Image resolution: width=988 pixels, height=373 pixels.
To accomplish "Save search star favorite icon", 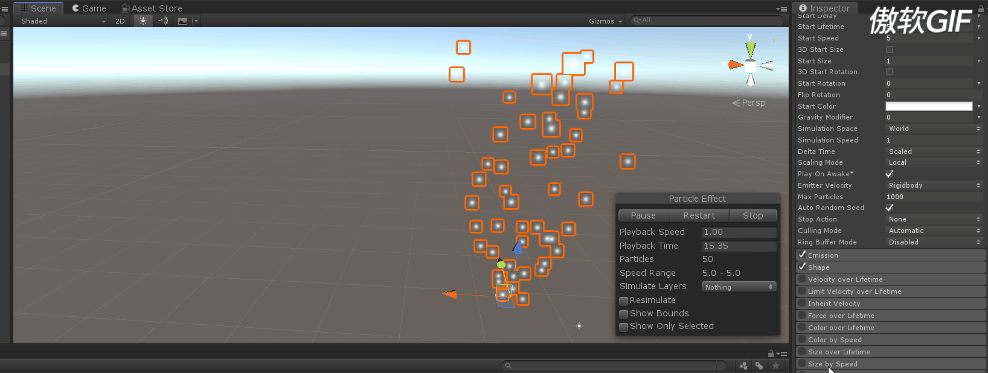I will [776, 366].
